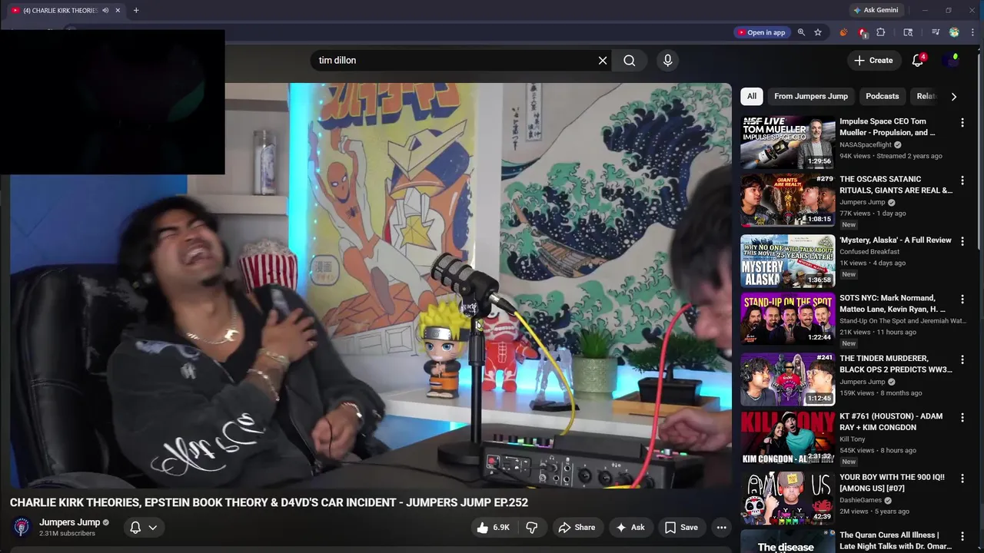The height and width of the screenshot is (553, 984).
Task: Open the DashieGames channel name
Action: [x=860, y=500]
